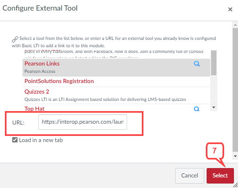Image resolution: width=238 pixels, height=188 pixels.
Task: Click the Quizzes LTI description text
Action: pos(105,99)
